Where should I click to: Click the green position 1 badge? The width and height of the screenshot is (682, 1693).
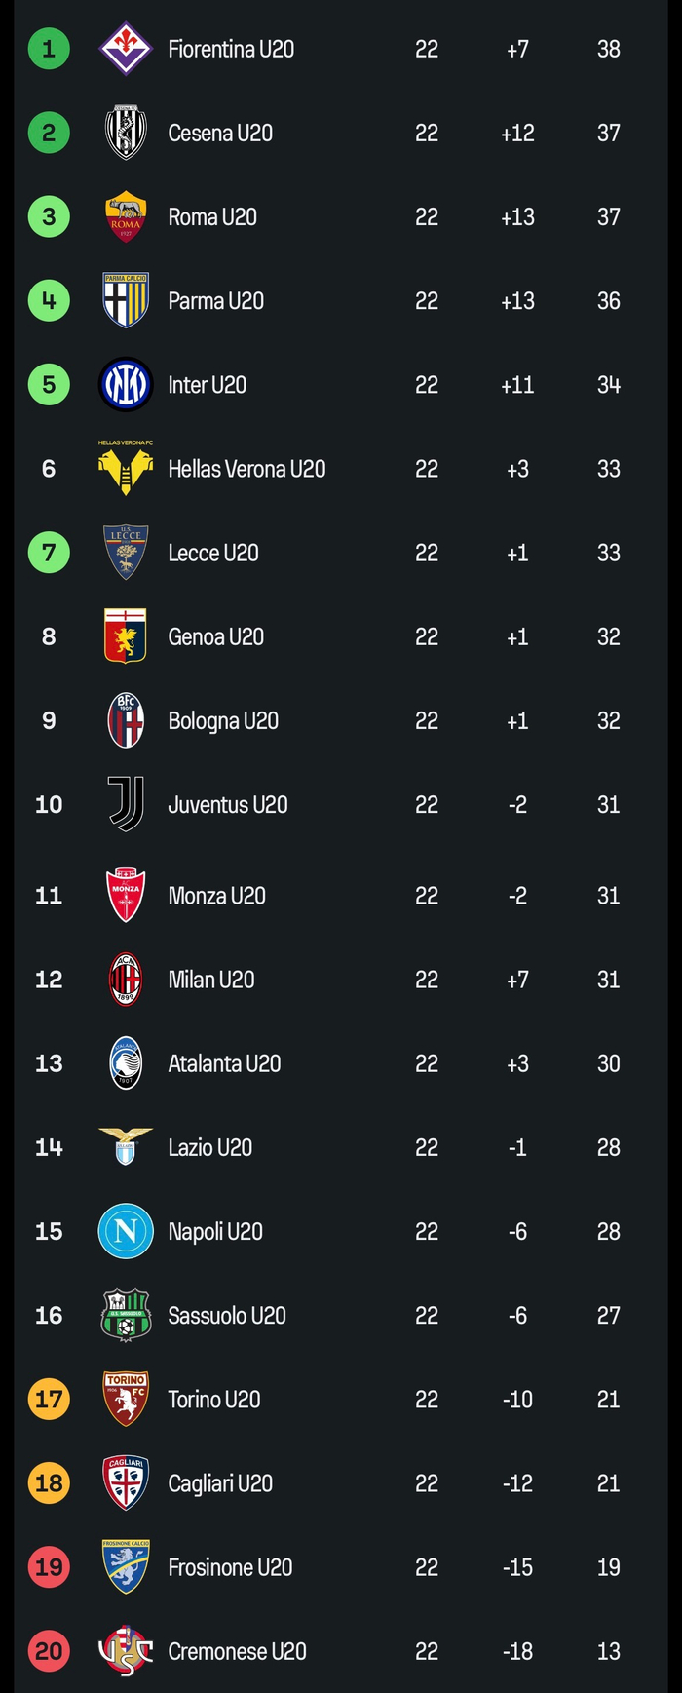point(49,49)
